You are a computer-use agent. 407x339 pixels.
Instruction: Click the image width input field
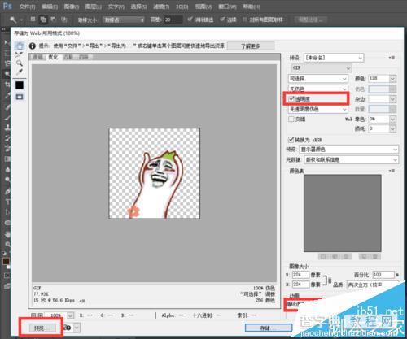[300, 275]
